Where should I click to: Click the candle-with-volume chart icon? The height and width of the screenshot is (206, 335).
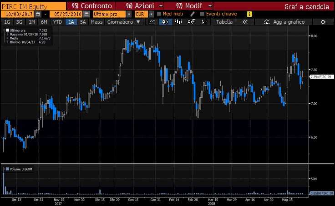pos(192,22)
